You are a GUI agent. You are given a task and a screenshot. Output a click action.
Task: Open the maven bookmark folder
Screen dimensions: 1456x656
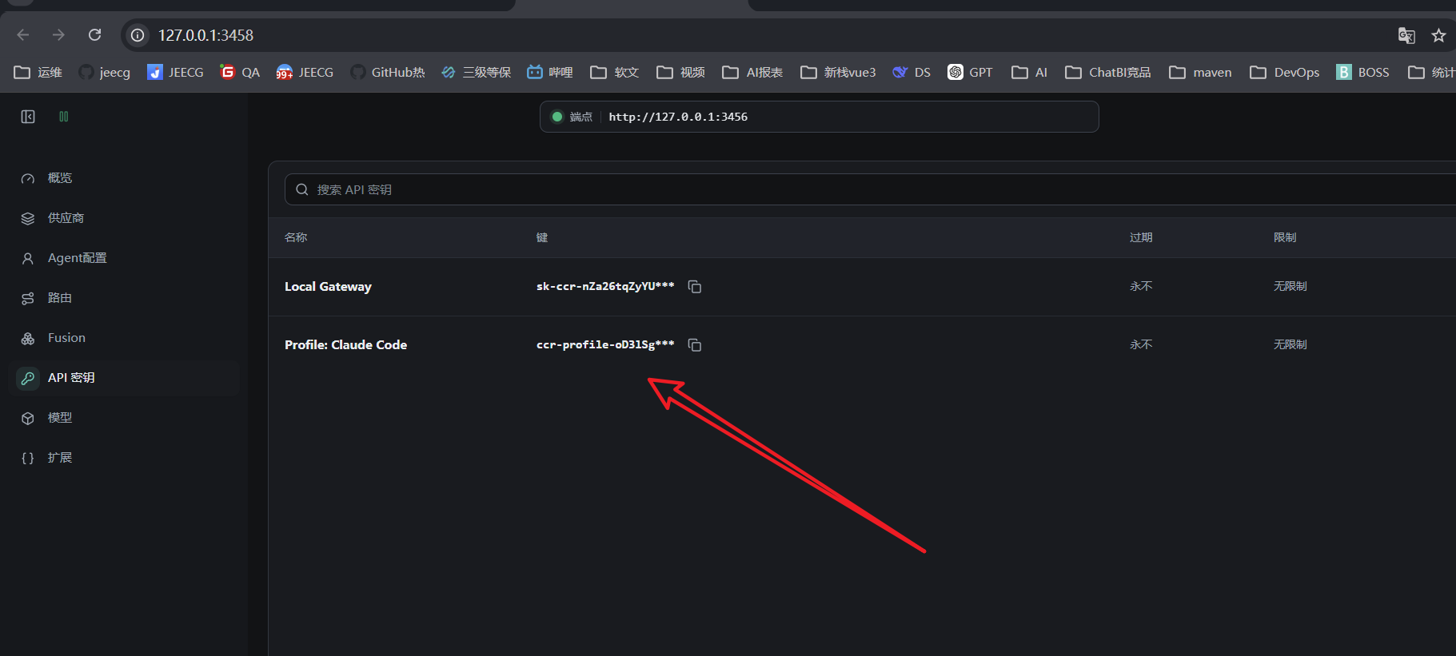[x=1200, y=73]
